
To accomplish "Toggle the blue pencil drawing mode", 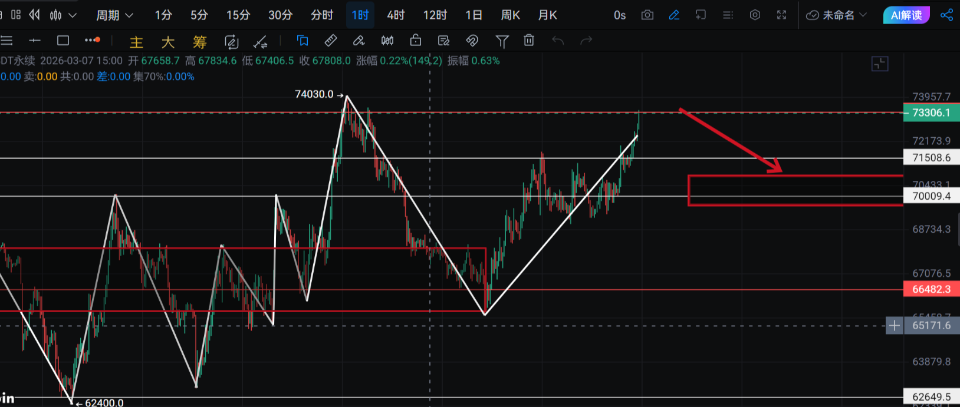I will (674, 15).
